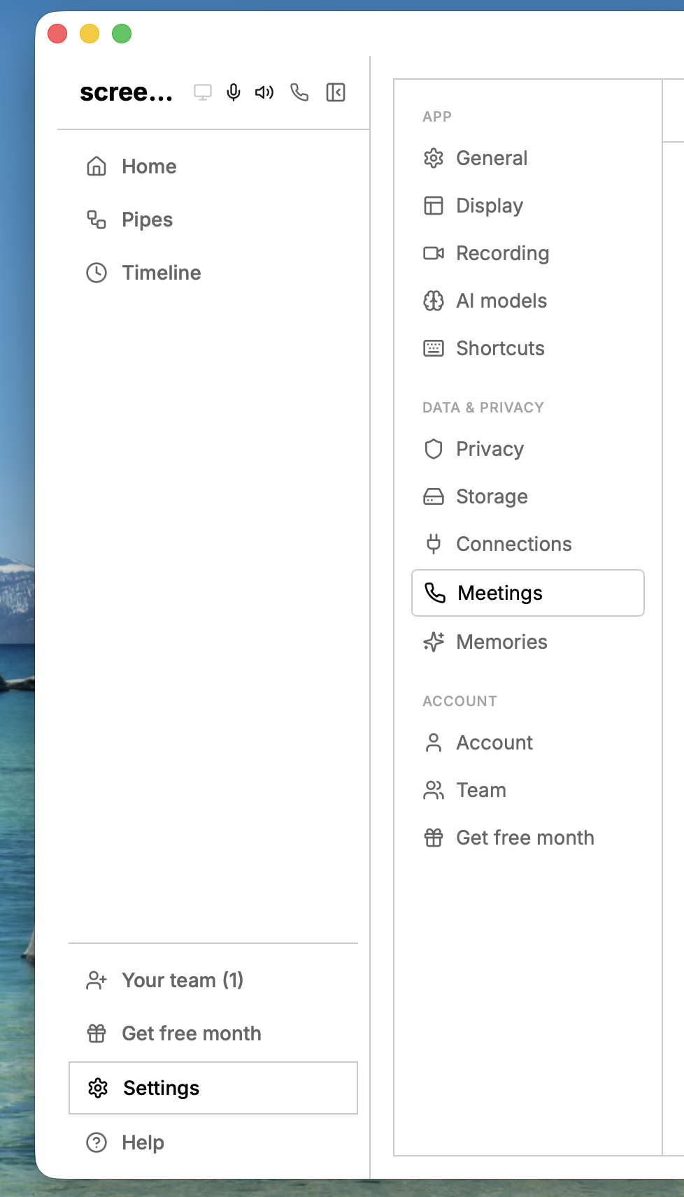Open AI models settings
This screenshot has height=1197, width=684.
click(x=501, y=301)
